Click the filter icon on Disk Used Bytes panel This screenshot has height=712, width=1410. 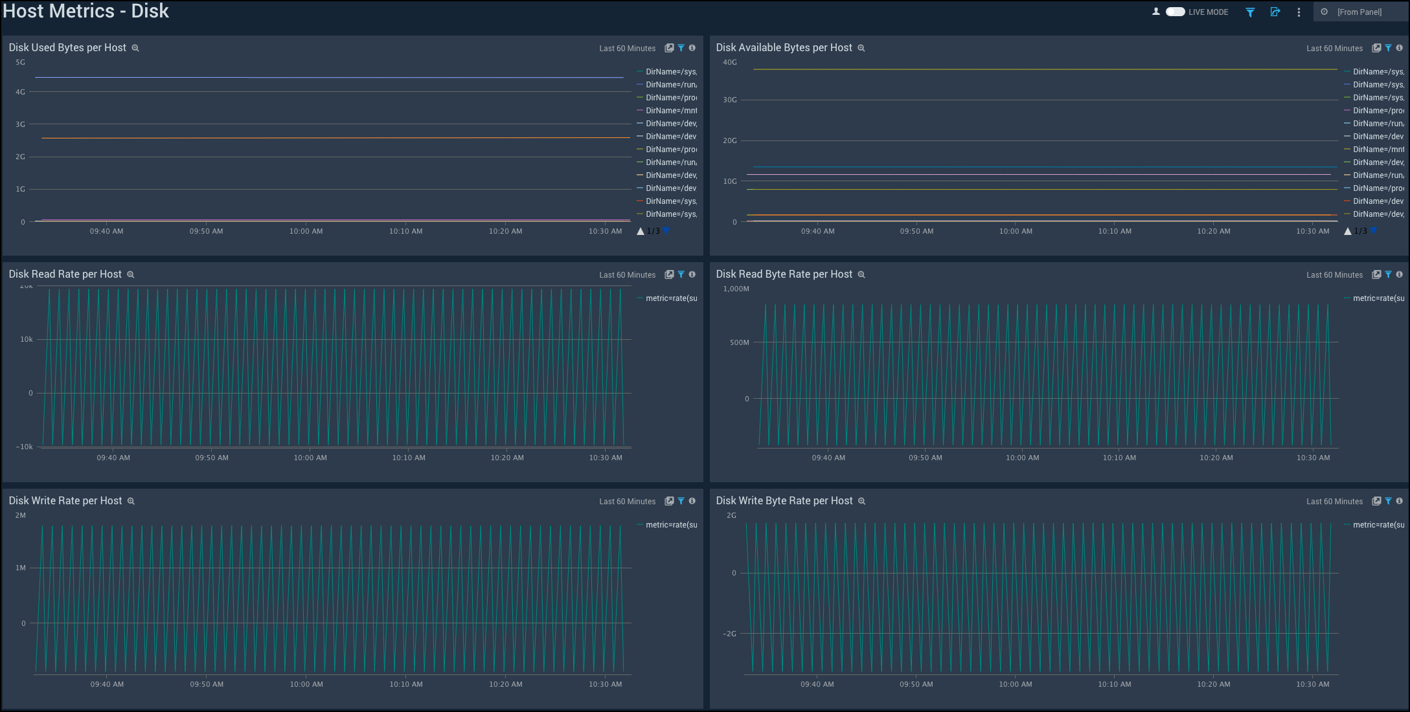(x=680, y=48)
